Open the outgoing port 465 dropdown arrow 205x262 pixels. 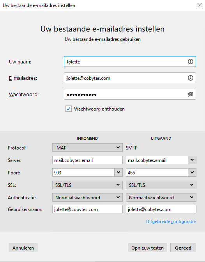pyautogui.click(x=192, y=172)
